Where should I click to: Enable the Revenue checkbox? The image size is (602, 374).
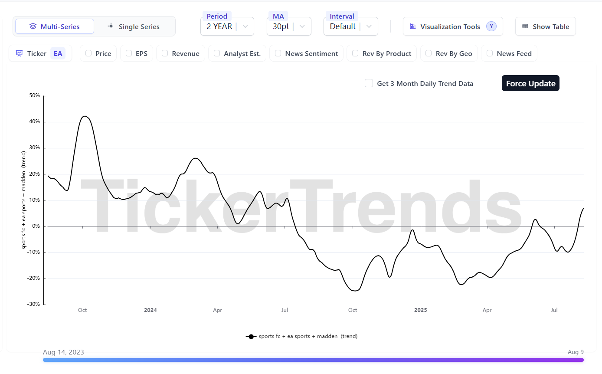[x=165, y=53]
